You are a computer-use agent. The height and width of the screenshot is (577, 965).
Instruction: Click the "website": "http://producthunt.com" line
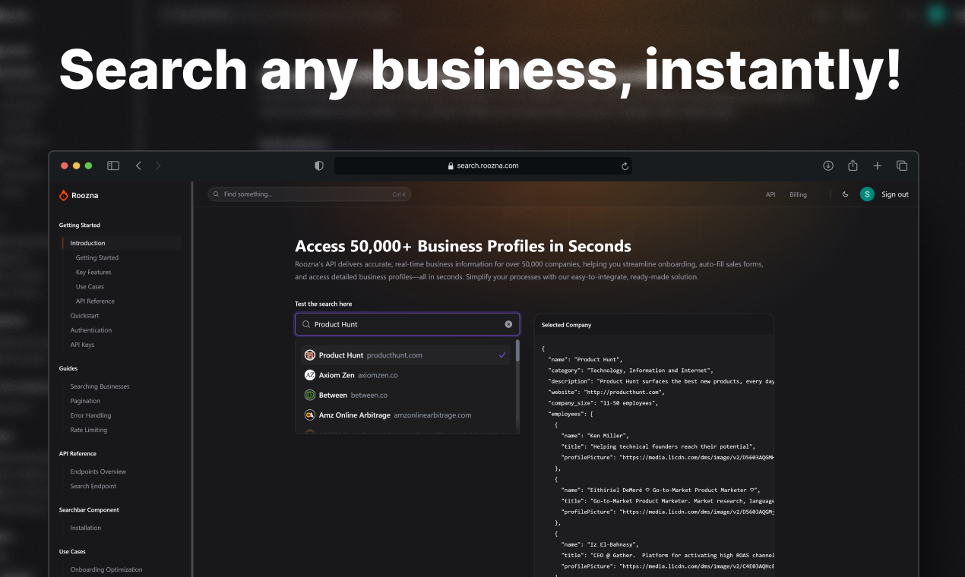(x=606, y=392)
